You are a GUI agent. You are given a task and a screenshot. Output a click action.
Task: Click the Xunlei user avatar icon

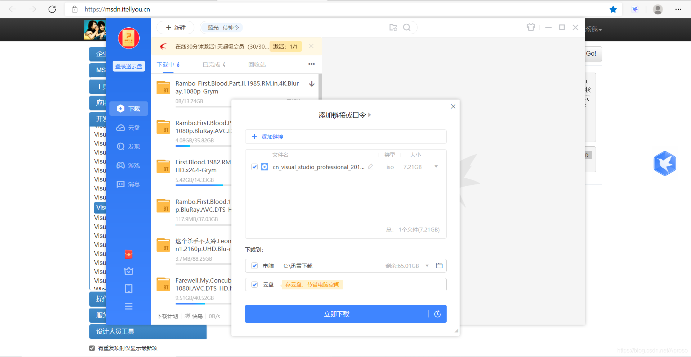pos(128,38)
